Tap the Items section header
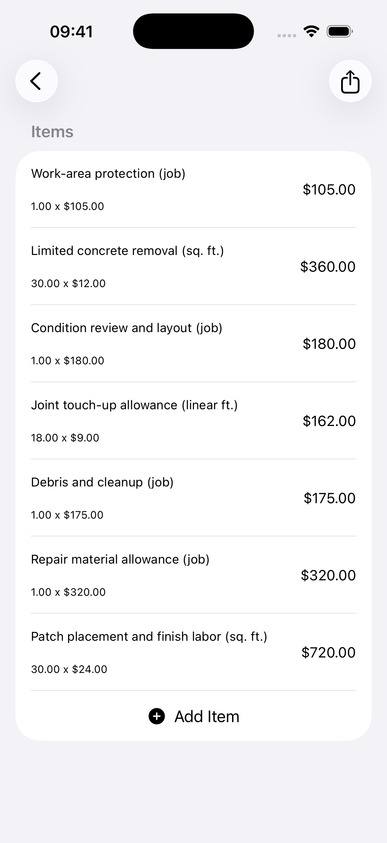387x843 pixels. (x=52, y=131)
